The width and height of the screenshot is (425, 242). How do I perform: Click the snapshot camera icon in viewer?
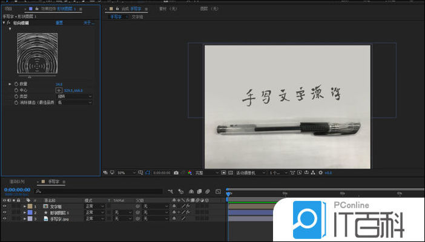click(x=176, y=173)
